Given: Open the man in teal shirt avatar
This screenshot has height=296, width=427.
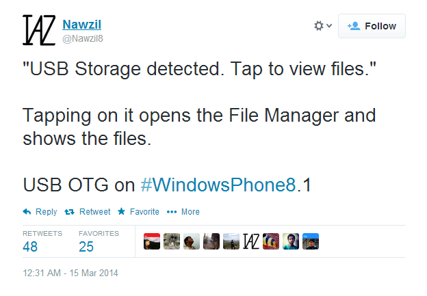Looking at the screenshot, I should pos(291,242).
